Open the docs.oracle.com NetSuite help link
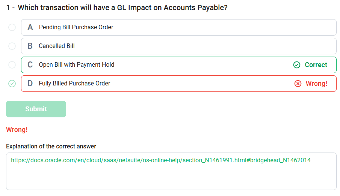Viewport: 340px width, 196px height. click(161, 160)
